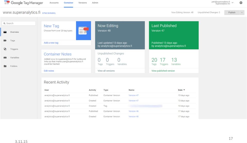Open Version 46 link in Published row
Image resolution: width=247 pixels, height=143 pixels.
tap(134, 111)
